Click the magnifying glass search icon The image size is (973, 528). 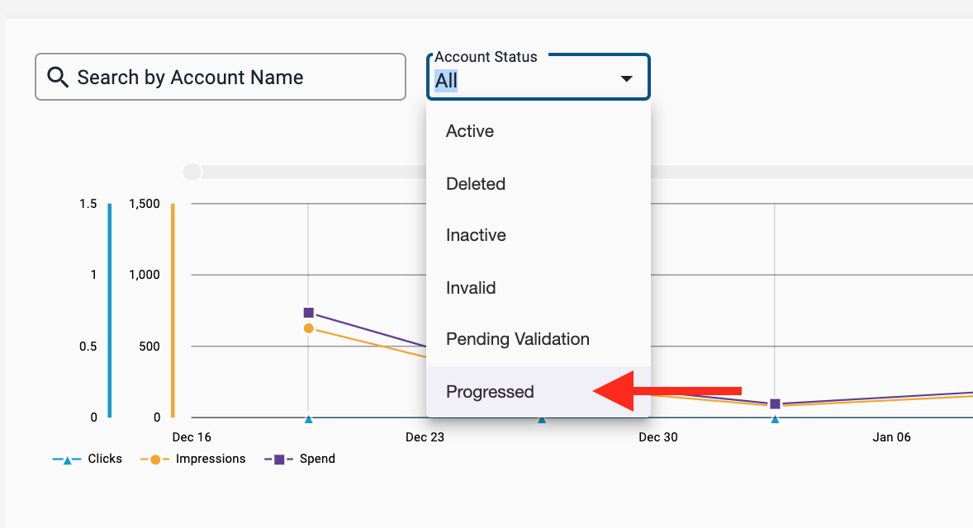click(x=57, y=78)
